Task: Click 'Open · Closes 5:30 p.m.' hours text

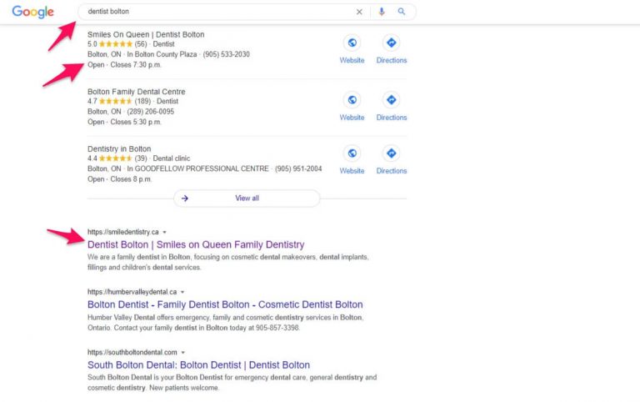Action: pos(124,122)
